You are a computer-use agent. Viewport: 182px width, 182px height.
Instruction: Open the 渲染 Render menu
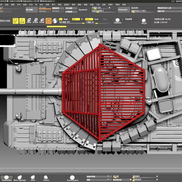(x=73, y=5)
